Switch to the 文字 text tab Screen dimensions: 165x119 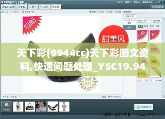click(x=33, y=7)
